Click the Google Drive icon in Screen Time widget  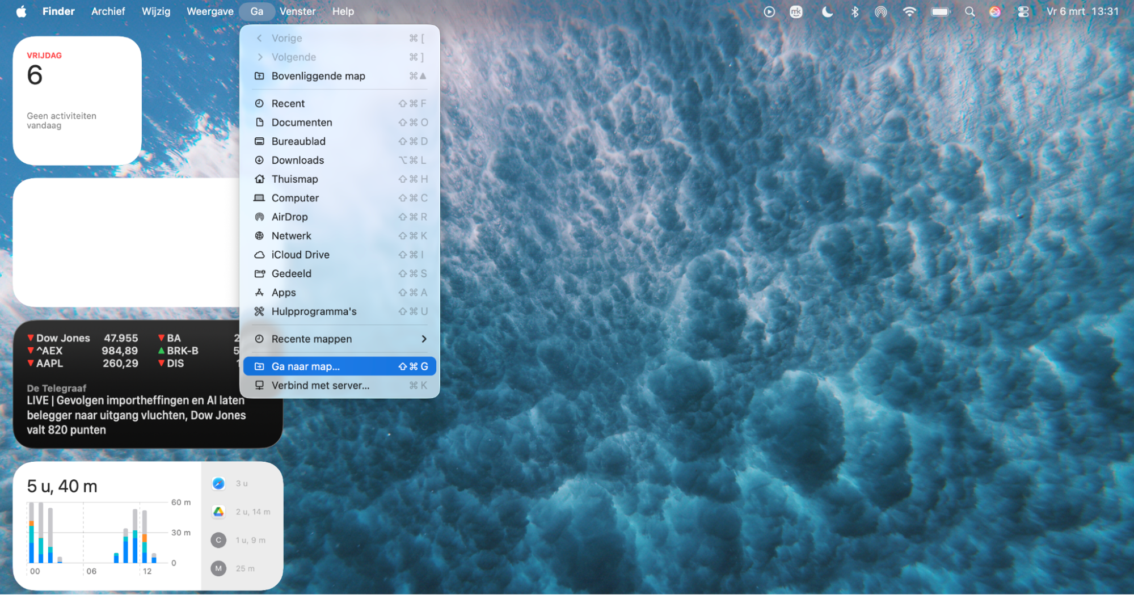[218, 511]
